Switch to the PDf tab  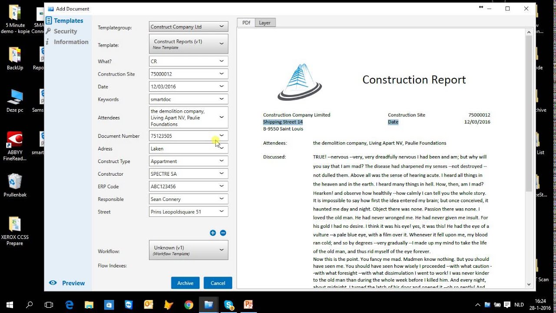pyautogui.click(x=246, y=23)
